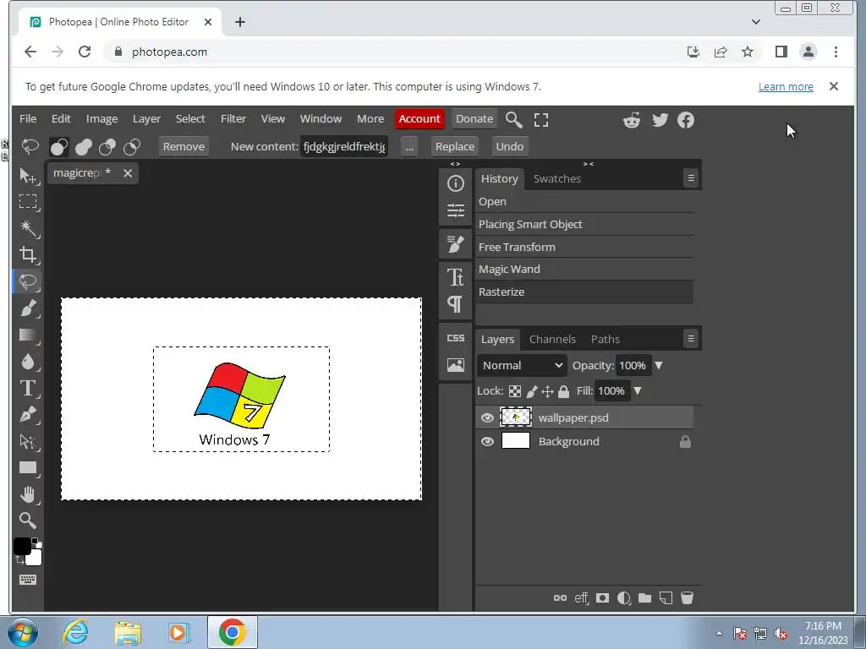The image size is (866, 649).
Task: Select the Gradient tool
Action: (x=28, y=335)
